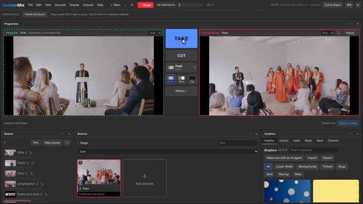Screen dimensions: 363x204
Task: Open the Sources menu
Action: coord(60,5)
